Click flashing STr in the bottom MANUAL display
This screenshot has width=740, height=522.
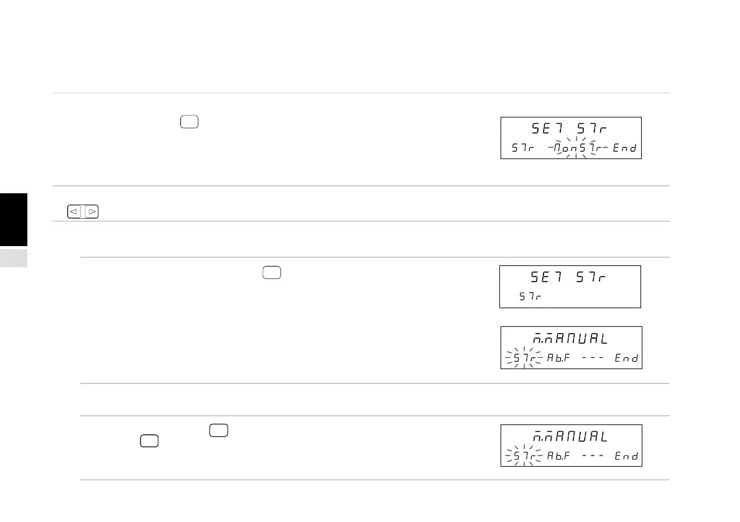click(524, 456)
